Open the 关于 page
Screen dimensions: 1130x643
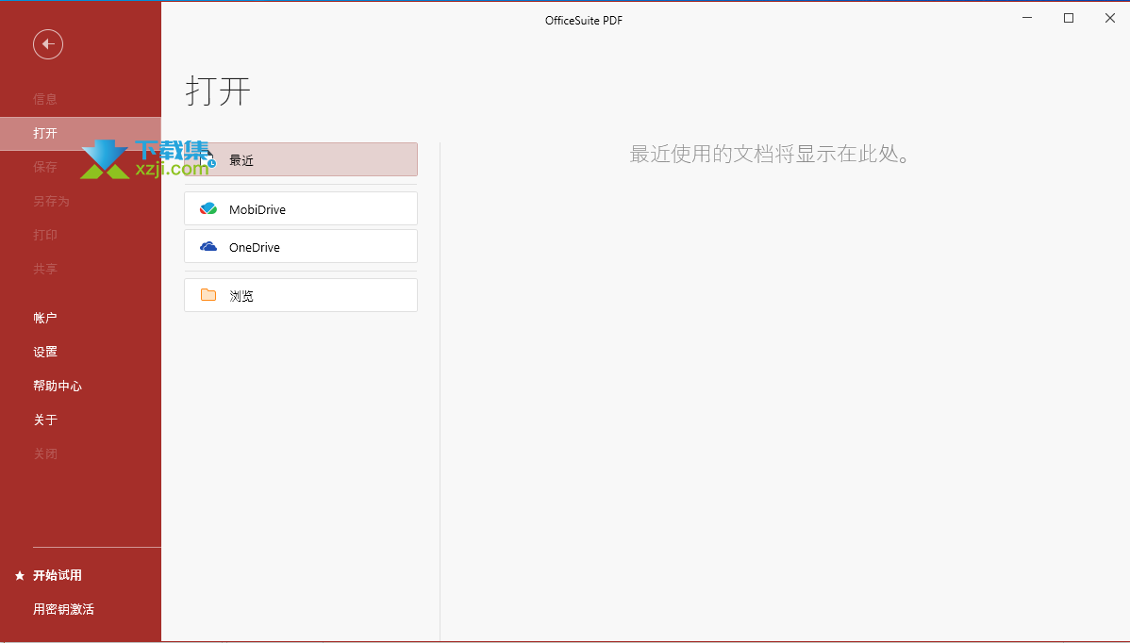[44, 419]
